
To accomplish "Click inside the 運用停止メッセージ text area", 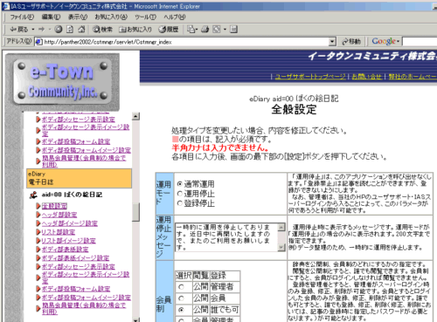I will (226, 237).
